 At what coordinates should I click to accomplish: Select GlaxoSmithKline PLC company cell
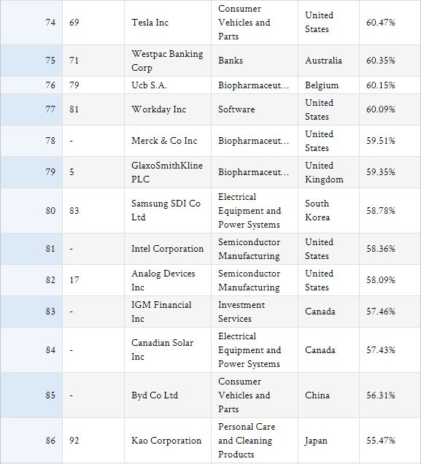[x=167, y=172]
